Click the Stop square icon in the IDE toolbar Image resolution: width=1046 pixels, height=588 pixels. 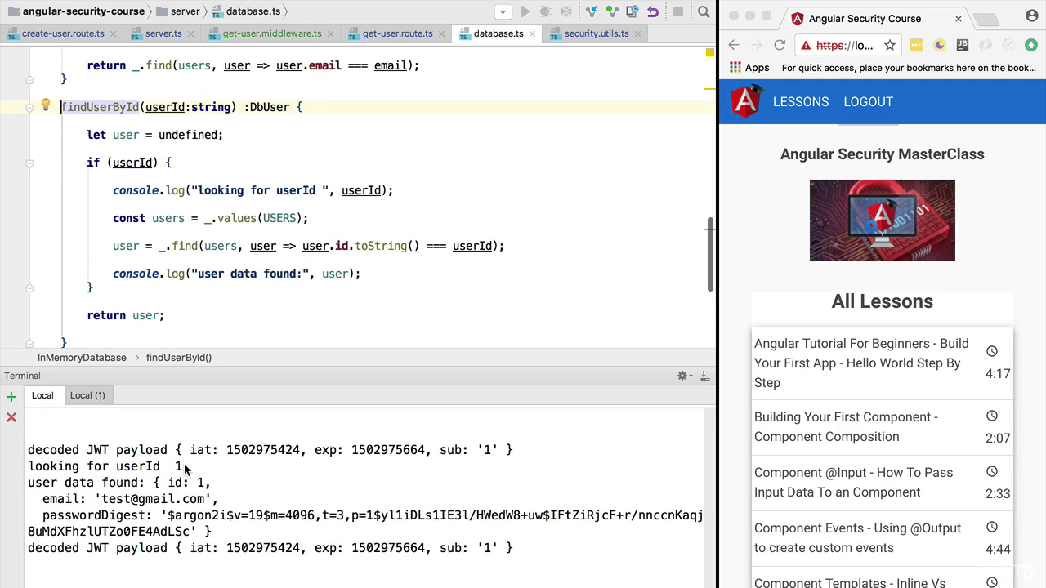click(x=677, y=11)
